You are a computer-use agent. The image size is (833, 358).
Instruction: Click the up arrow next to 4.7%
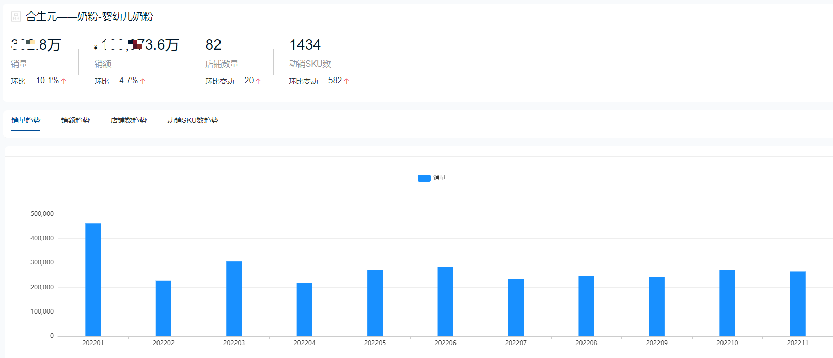(143, 81)
